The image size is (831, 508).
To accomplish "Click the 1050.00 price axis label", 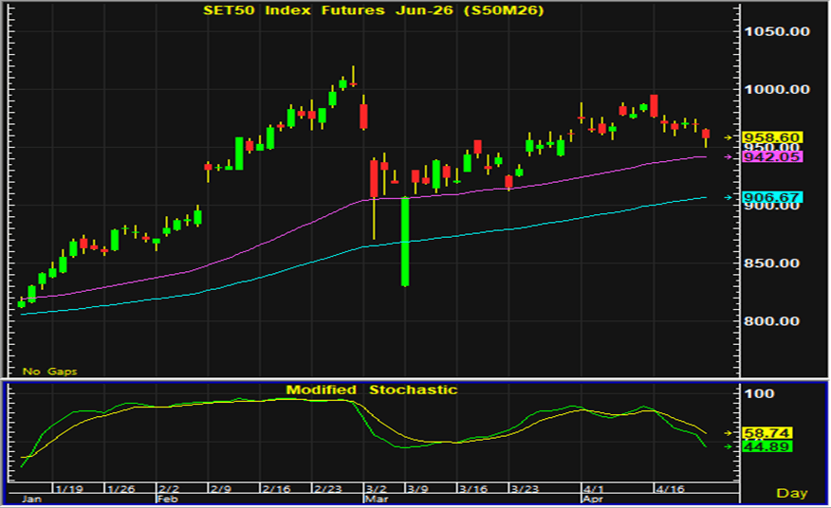I will (x=778, y=31).
